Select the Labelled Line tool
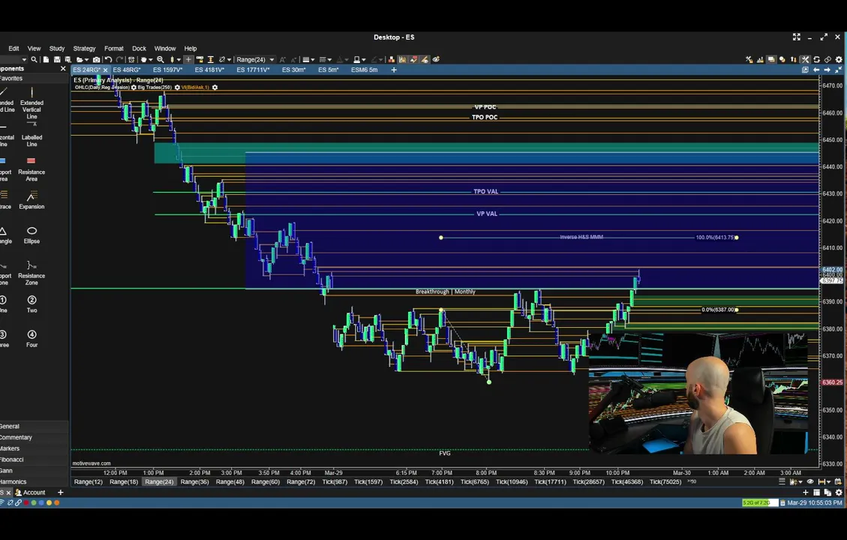Image resolution: width=847 pixels, height=540 pixels. (32, 135)
